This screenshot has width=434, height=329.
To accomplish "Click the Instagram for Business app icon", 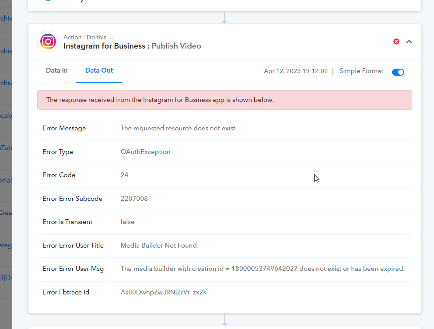I will [x=48, y=42].
